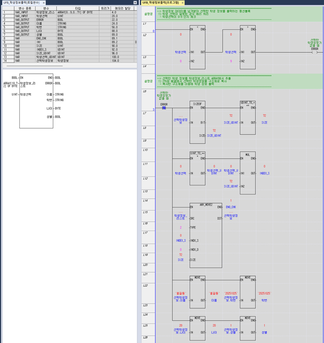Select the ANY_MOVE2 function block
324x343 pixels.
pyautogui.click(x=206, y=235)
